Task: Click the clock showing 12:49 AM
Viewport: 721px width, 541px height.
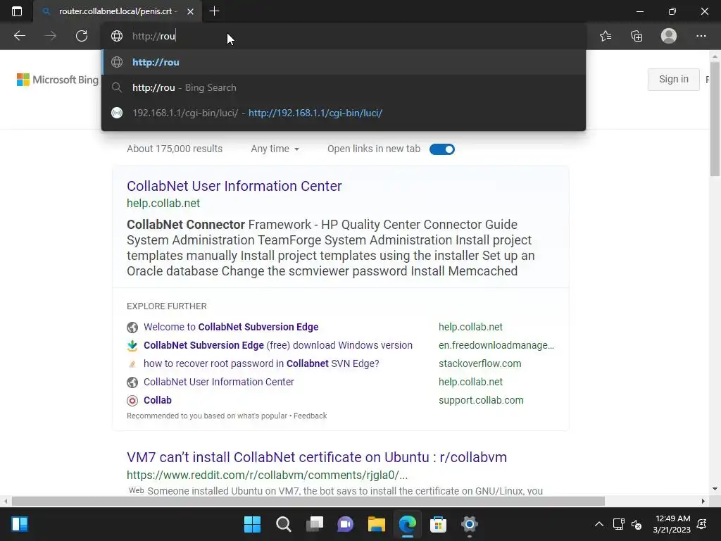Action: pyautogui.click(x=672, y=518)
